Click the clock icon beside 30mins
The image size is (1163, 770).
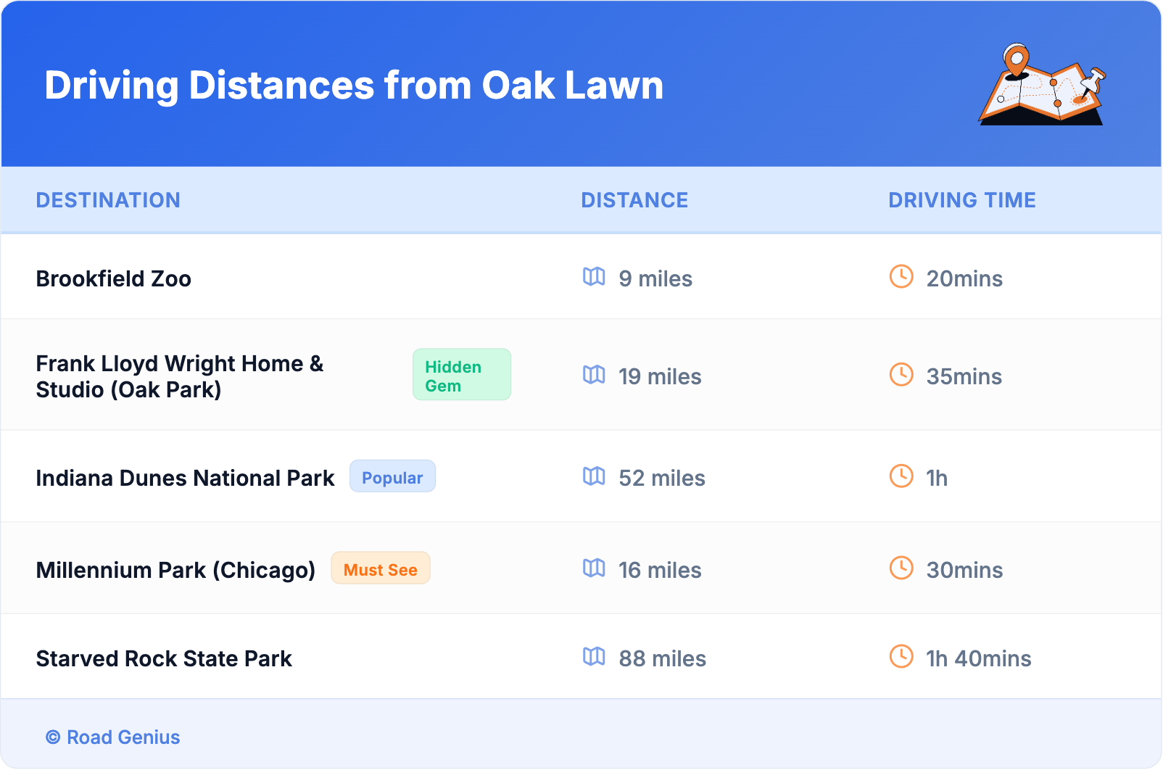[901, 568]
